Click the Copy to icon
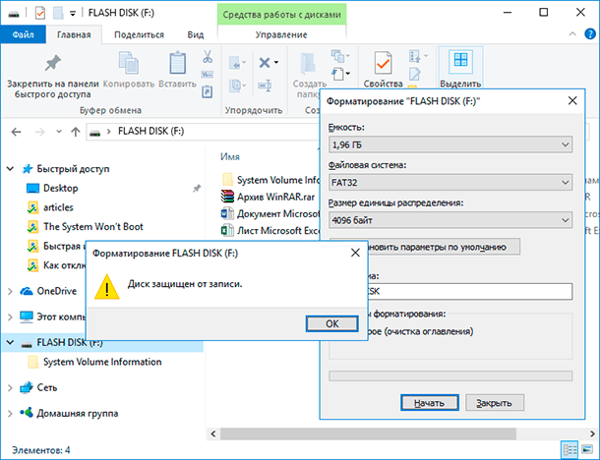The image size is (600, 460). pyautogui.click(x=237, y=86)
